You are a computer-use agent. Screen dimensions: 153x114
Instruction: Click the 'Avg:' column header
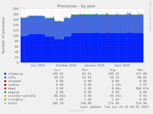pyautogui.click(x=114, y=70)
